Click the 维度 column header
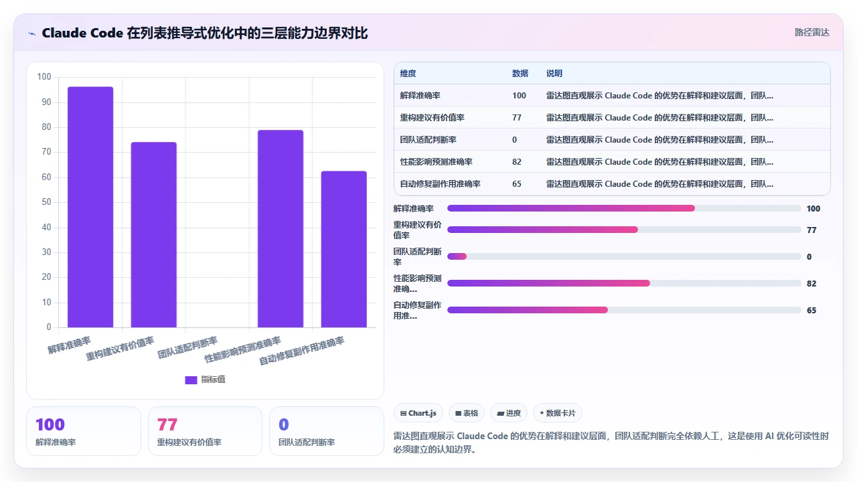Image resolution: width=857 pixels, height=482 pixels. [408, 73]
